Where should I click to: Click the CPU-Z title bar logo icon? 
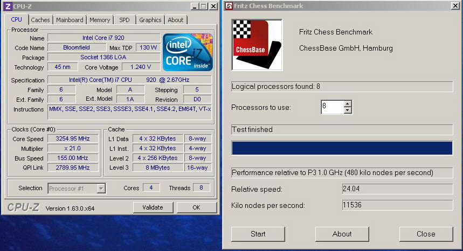pyautogui.click(x=8, y=6)
